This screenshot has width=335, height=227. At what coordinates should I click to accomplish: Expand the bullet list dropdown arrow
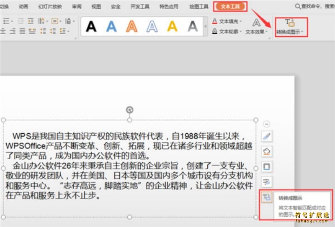pyautogui.click(x=12, y=21)
